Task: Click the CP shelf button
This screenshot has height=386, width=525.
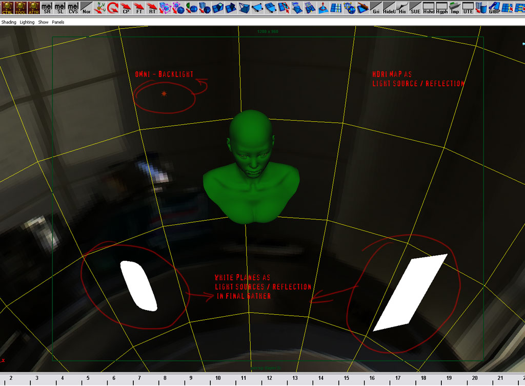Action: pyautogui.click(x=126, y=7)
